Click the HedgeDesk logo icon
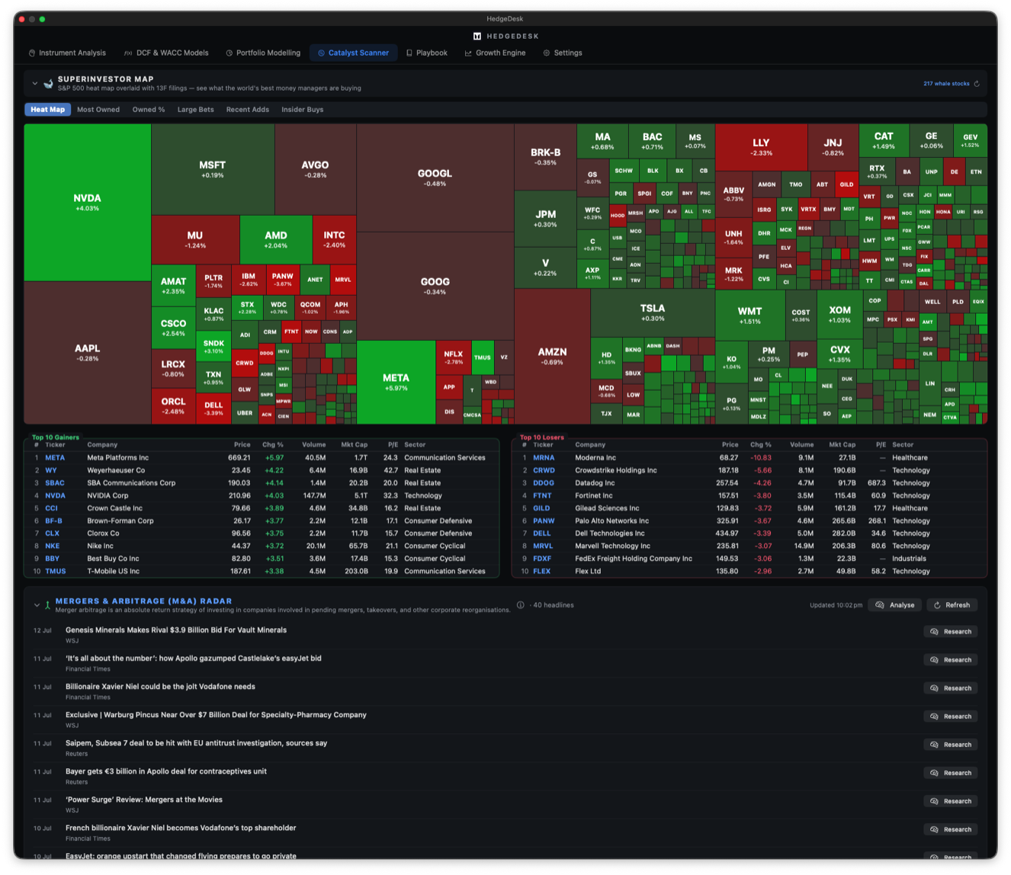1011x875 pixels. [477, 36]
